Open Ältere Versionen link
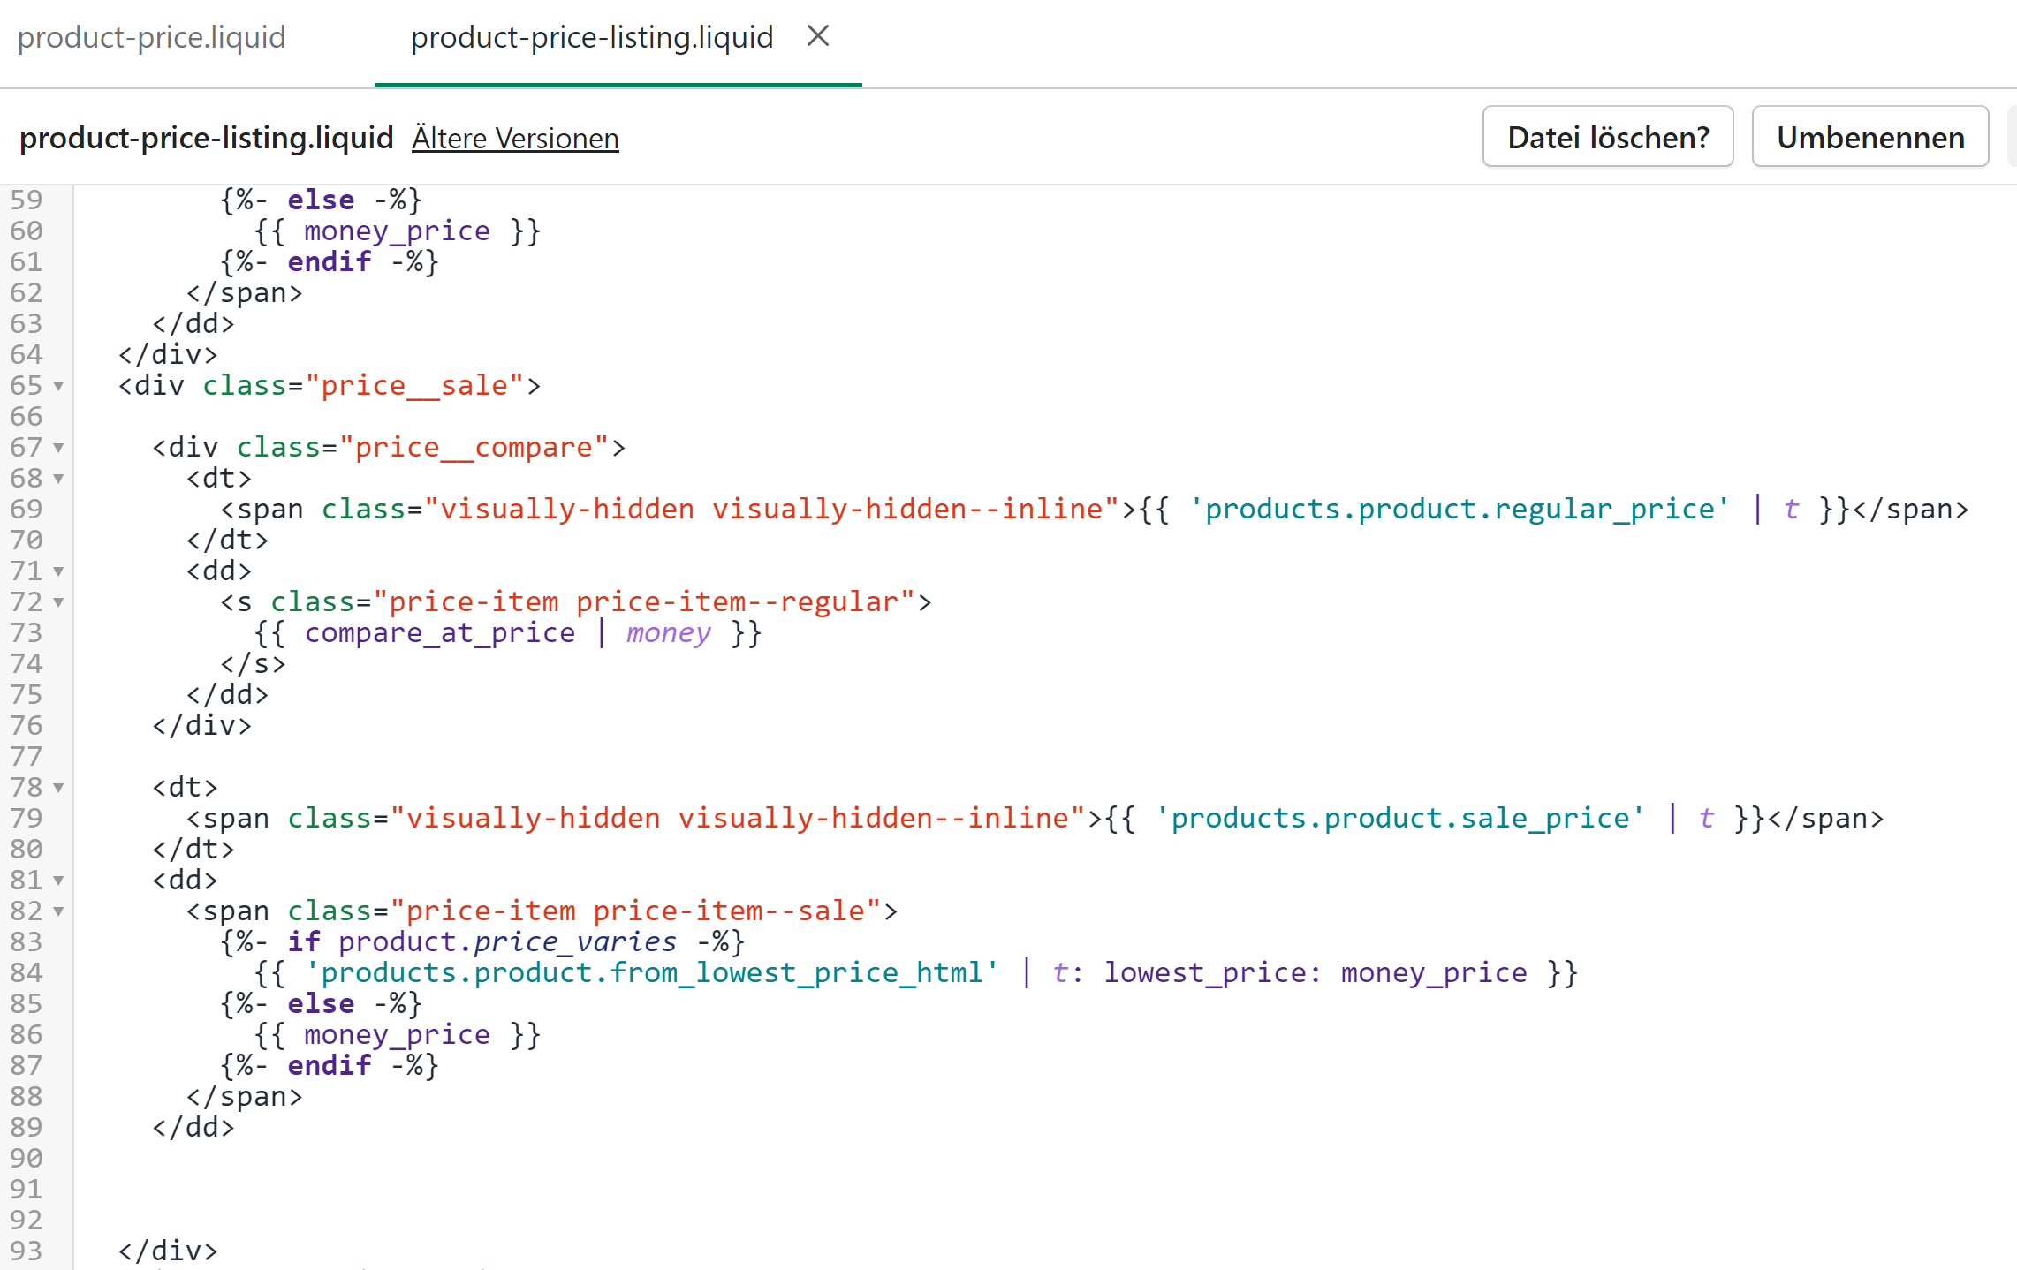 click(x=515, y=139)
